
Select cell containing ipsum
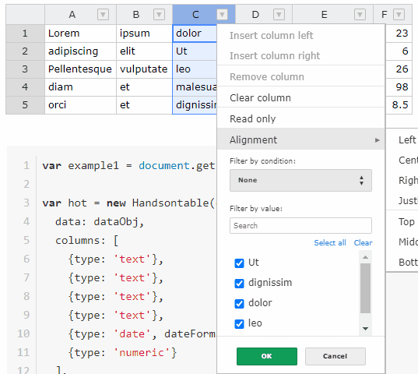tap(144, 34)
